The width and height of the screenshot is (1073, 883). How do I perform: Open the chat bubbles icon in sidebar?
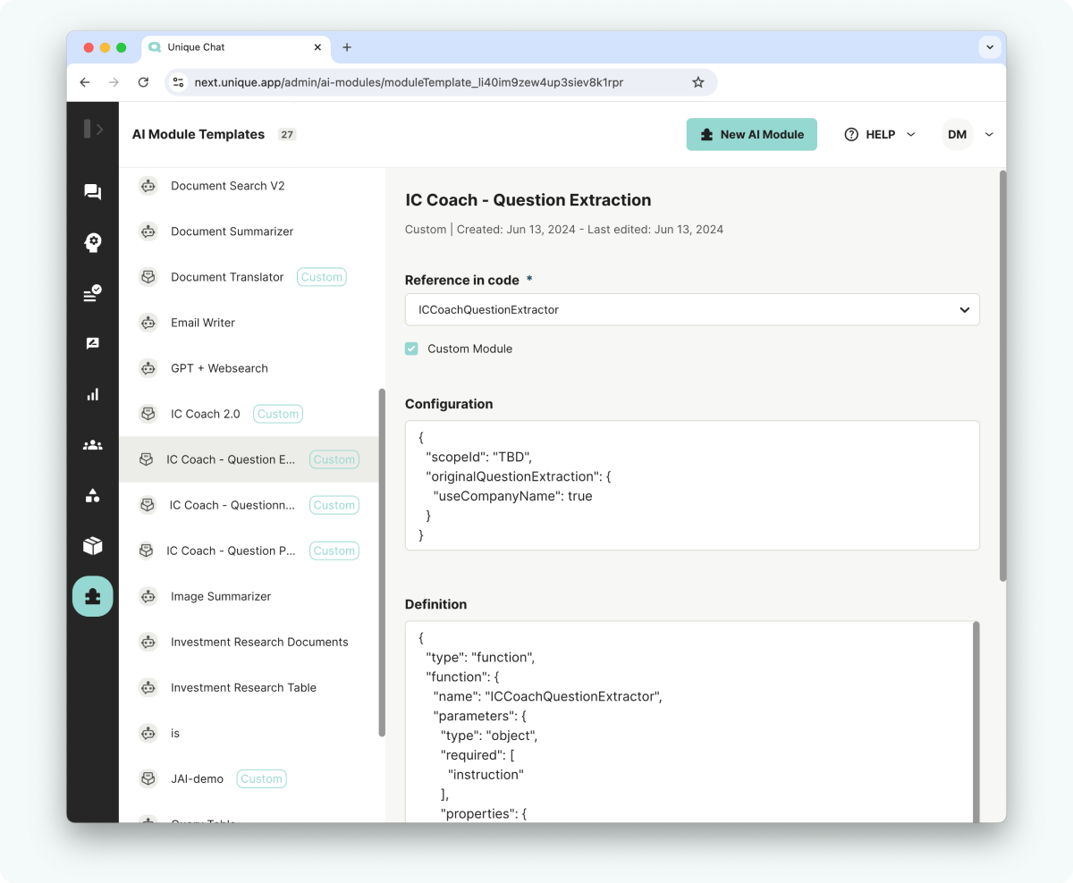[92, 192]
